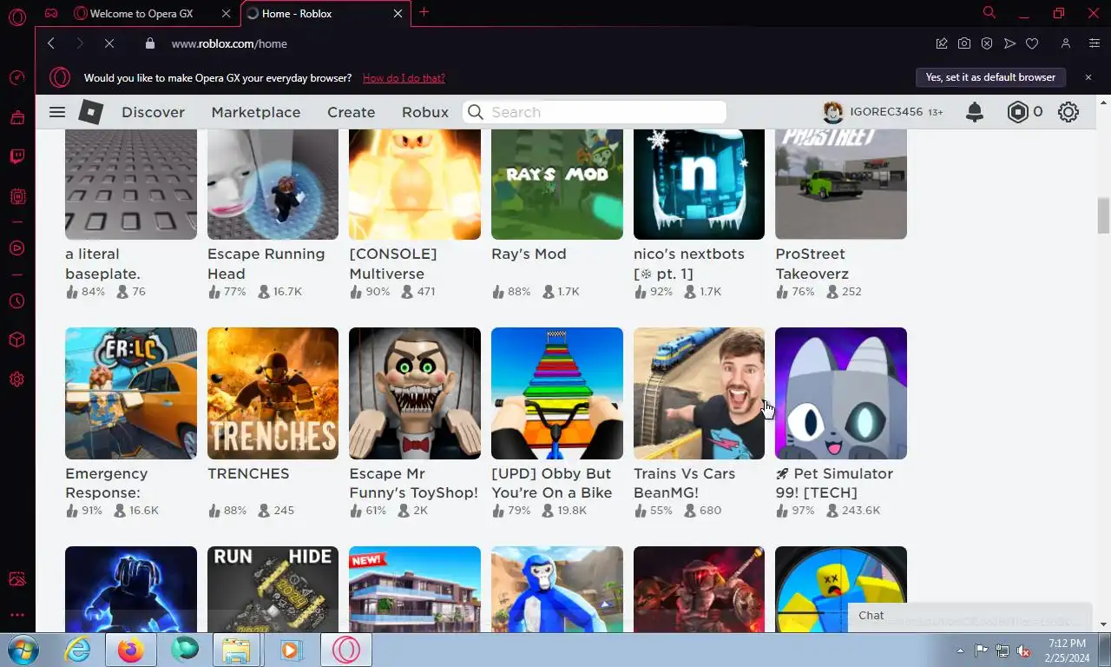This screenshot has width=1111, height=667.
Task: Switch to Home - Roblox tab
Action: [325, 13]
